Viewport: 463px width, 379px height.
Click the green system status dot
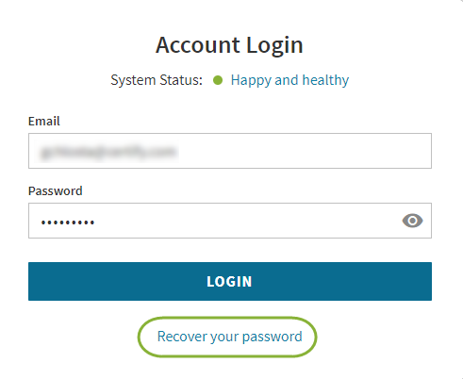[x=218, y=80]
